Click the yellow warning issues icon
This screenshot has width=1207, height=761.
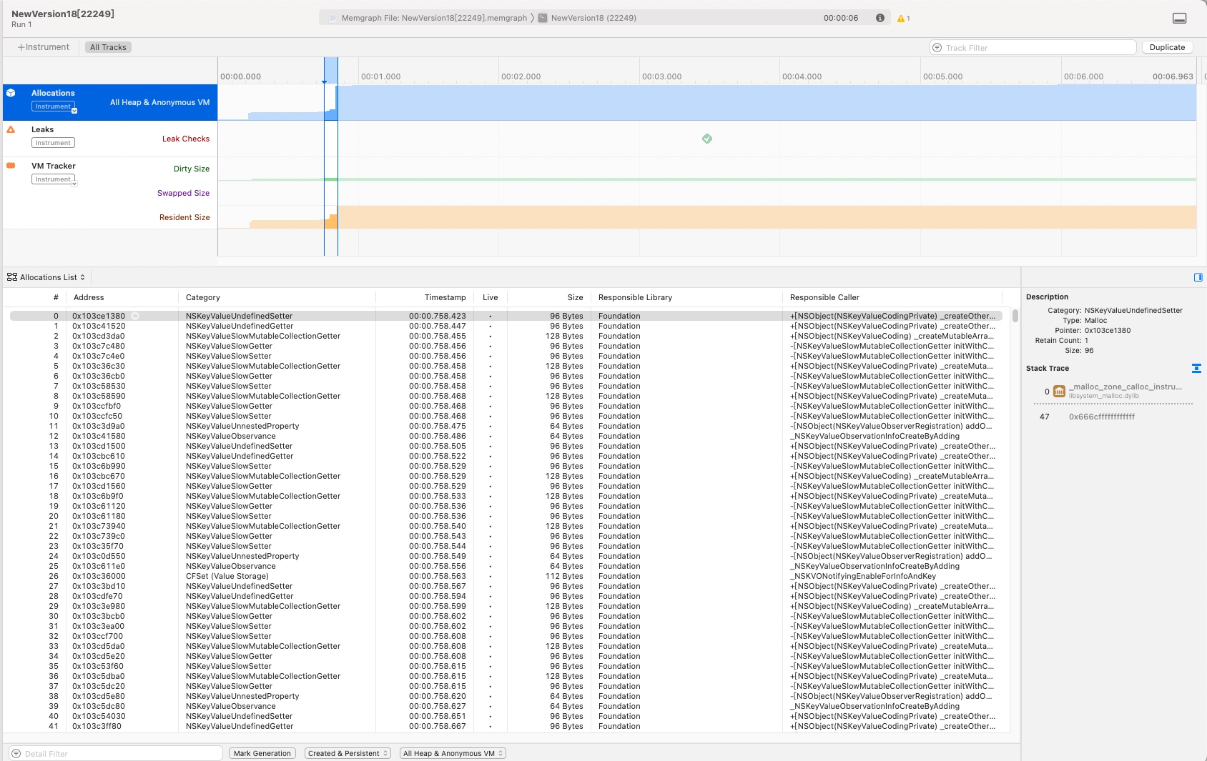902,19
